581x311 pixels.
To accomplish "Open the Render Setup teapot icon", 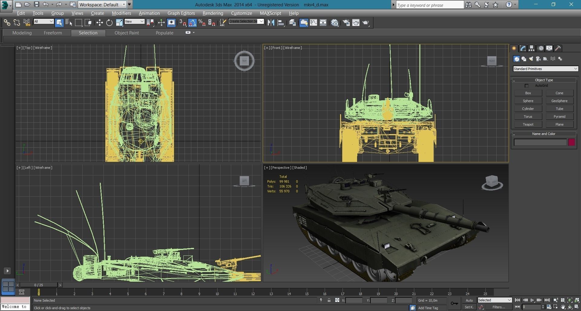I will pos(346,23).
